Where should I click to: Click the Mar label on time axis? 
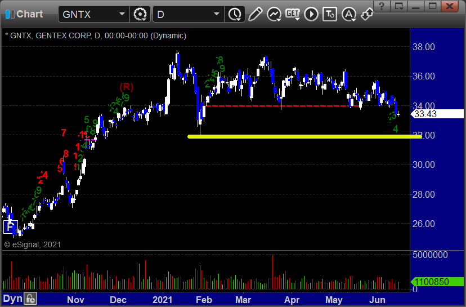243,300
